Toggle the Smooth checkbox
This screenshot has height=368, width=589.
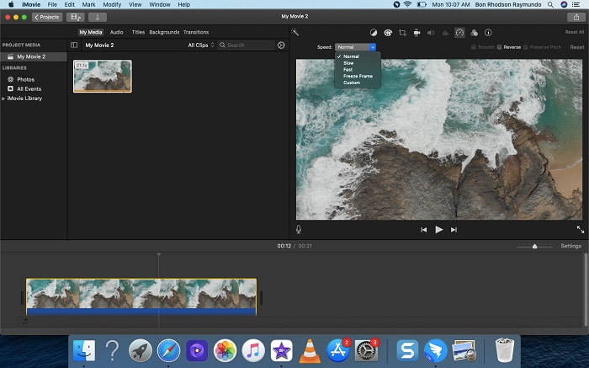coord(473,47)
